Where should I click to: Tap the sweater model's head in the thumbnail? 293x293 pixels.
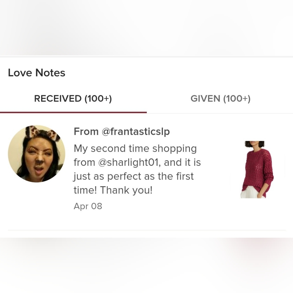255,145
